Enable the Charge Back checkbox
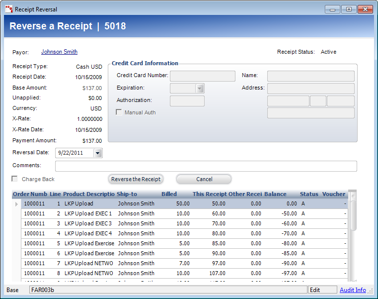 tap(15, 179)
